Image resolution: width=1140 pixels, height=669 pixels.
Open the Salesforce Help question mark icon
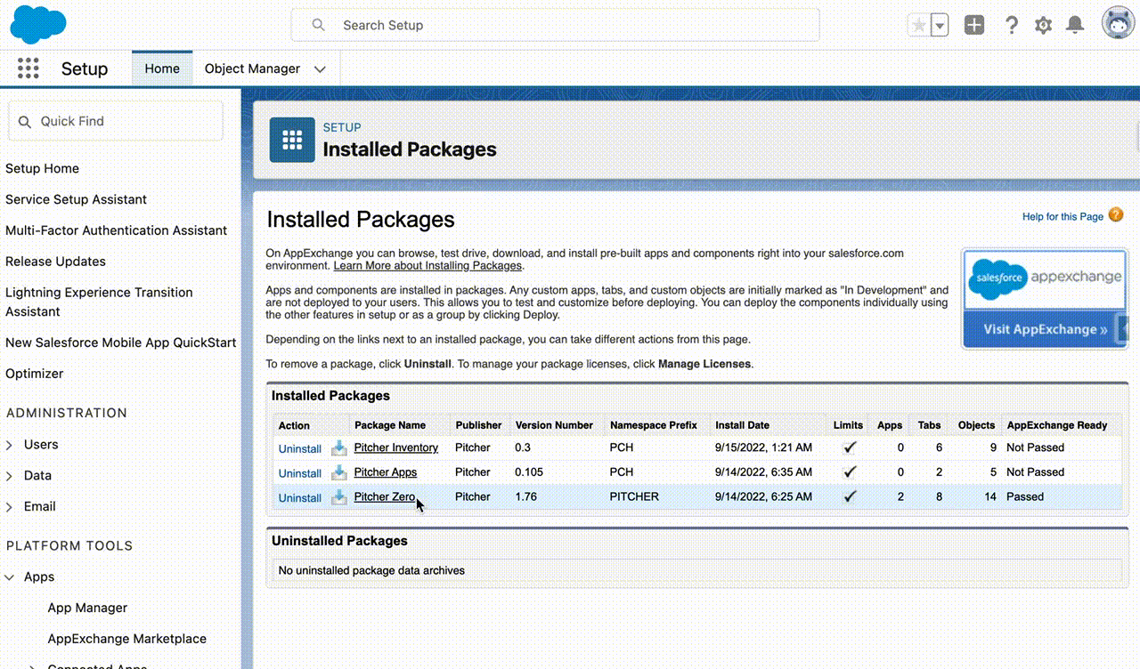1011,25
